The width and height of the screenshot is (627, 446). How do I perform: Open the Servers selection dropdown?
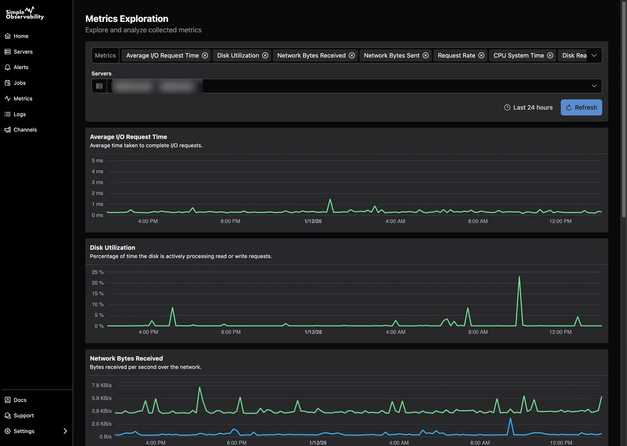(594, 86)
